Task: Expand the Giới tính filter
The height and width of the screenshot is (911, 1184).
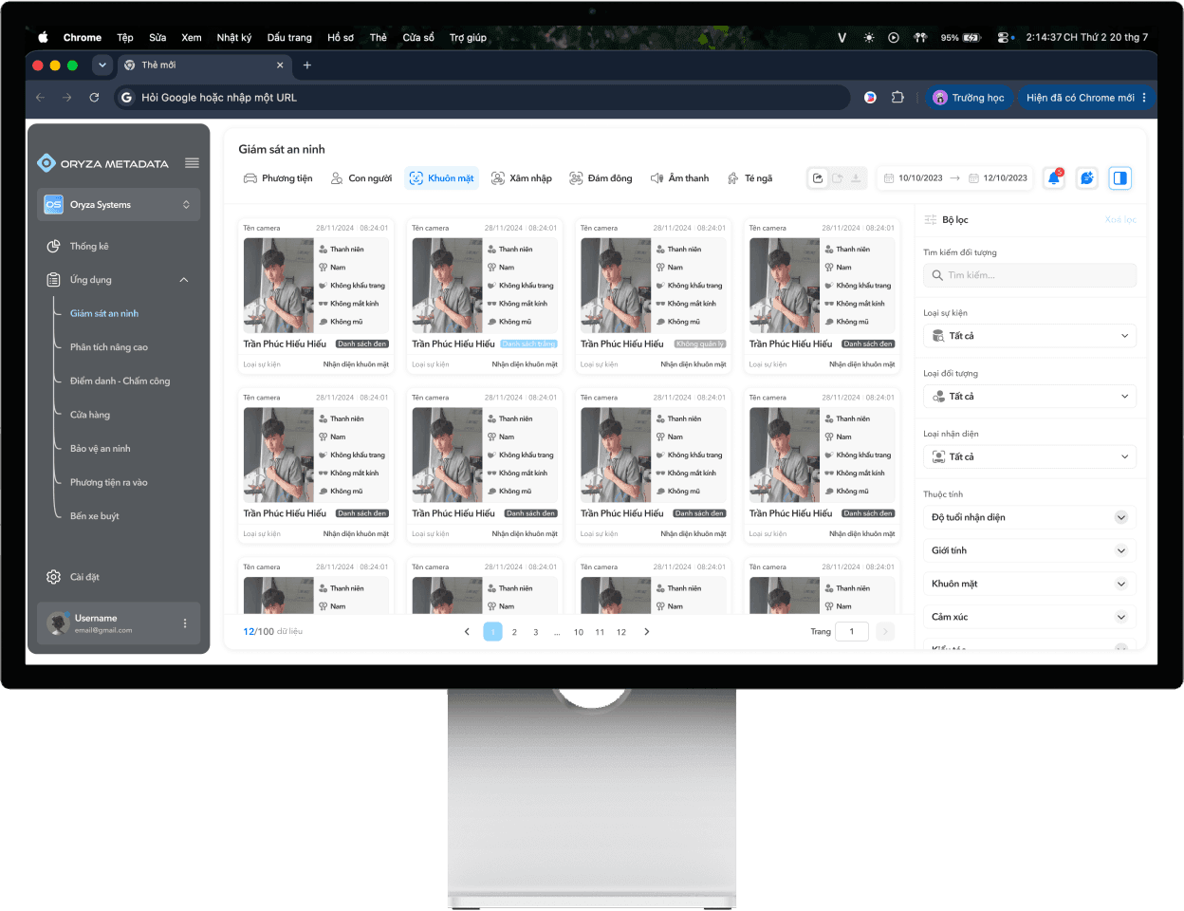Action: 1029,550
